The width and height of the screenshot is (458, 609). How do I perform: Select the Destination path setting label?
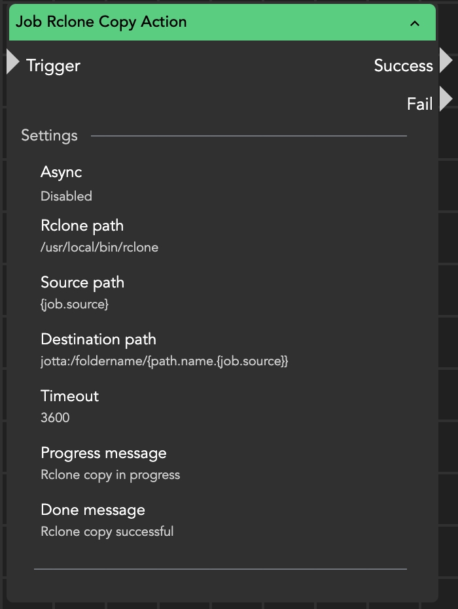click(x=98, y=339)
